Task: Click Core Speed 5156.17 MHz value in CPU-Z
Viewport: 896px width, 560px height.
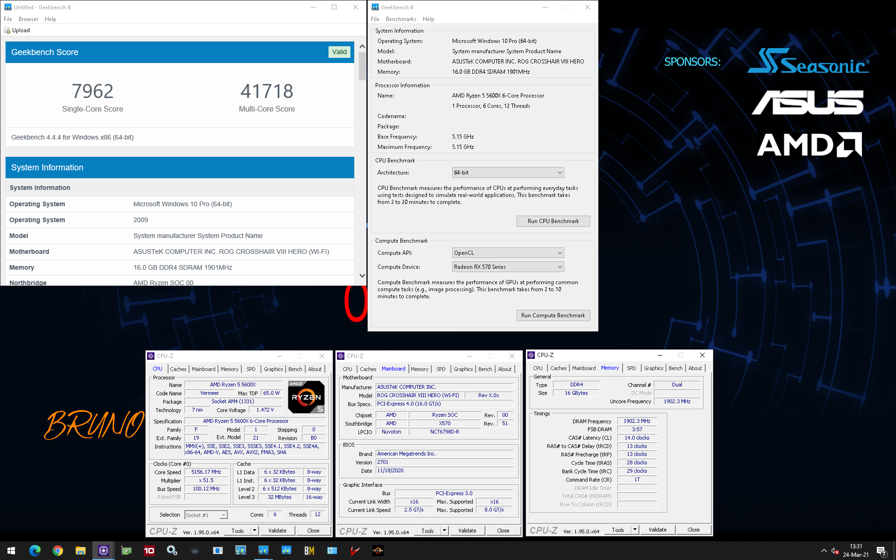Action: pos(206,472)
